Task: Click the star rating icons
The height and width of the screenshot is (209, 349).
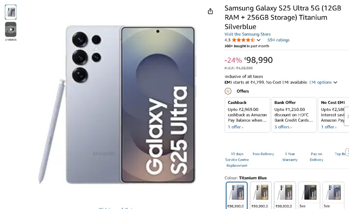Action: tap(243, 40)
